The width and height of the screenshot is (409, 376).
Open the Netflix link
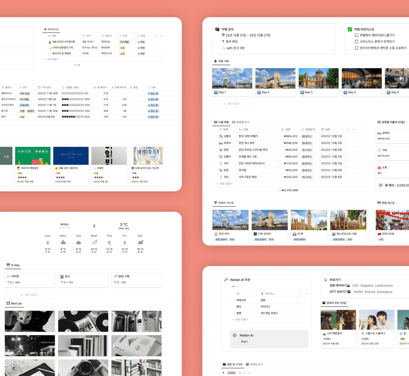click(358, 292)
